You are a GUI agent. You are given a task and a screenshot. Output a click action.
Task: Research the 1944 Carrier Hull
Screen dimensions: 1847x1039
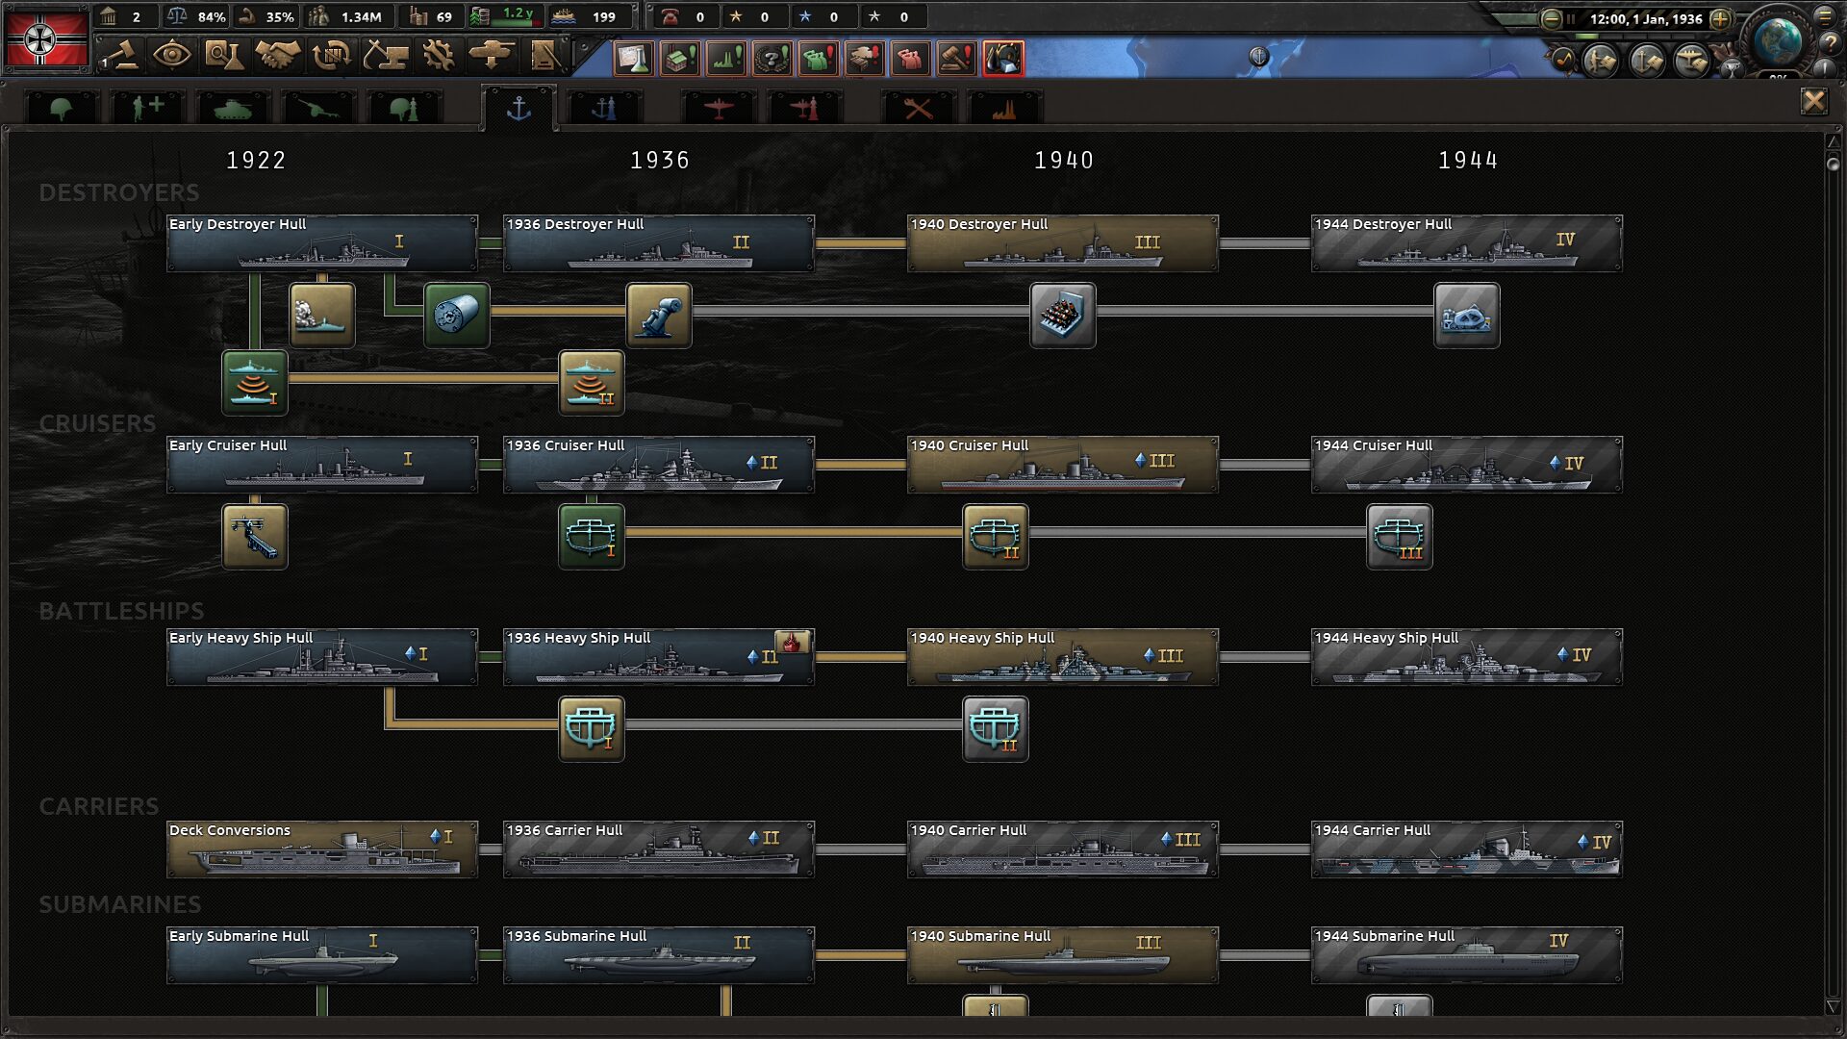click(x=1467, y=849)
